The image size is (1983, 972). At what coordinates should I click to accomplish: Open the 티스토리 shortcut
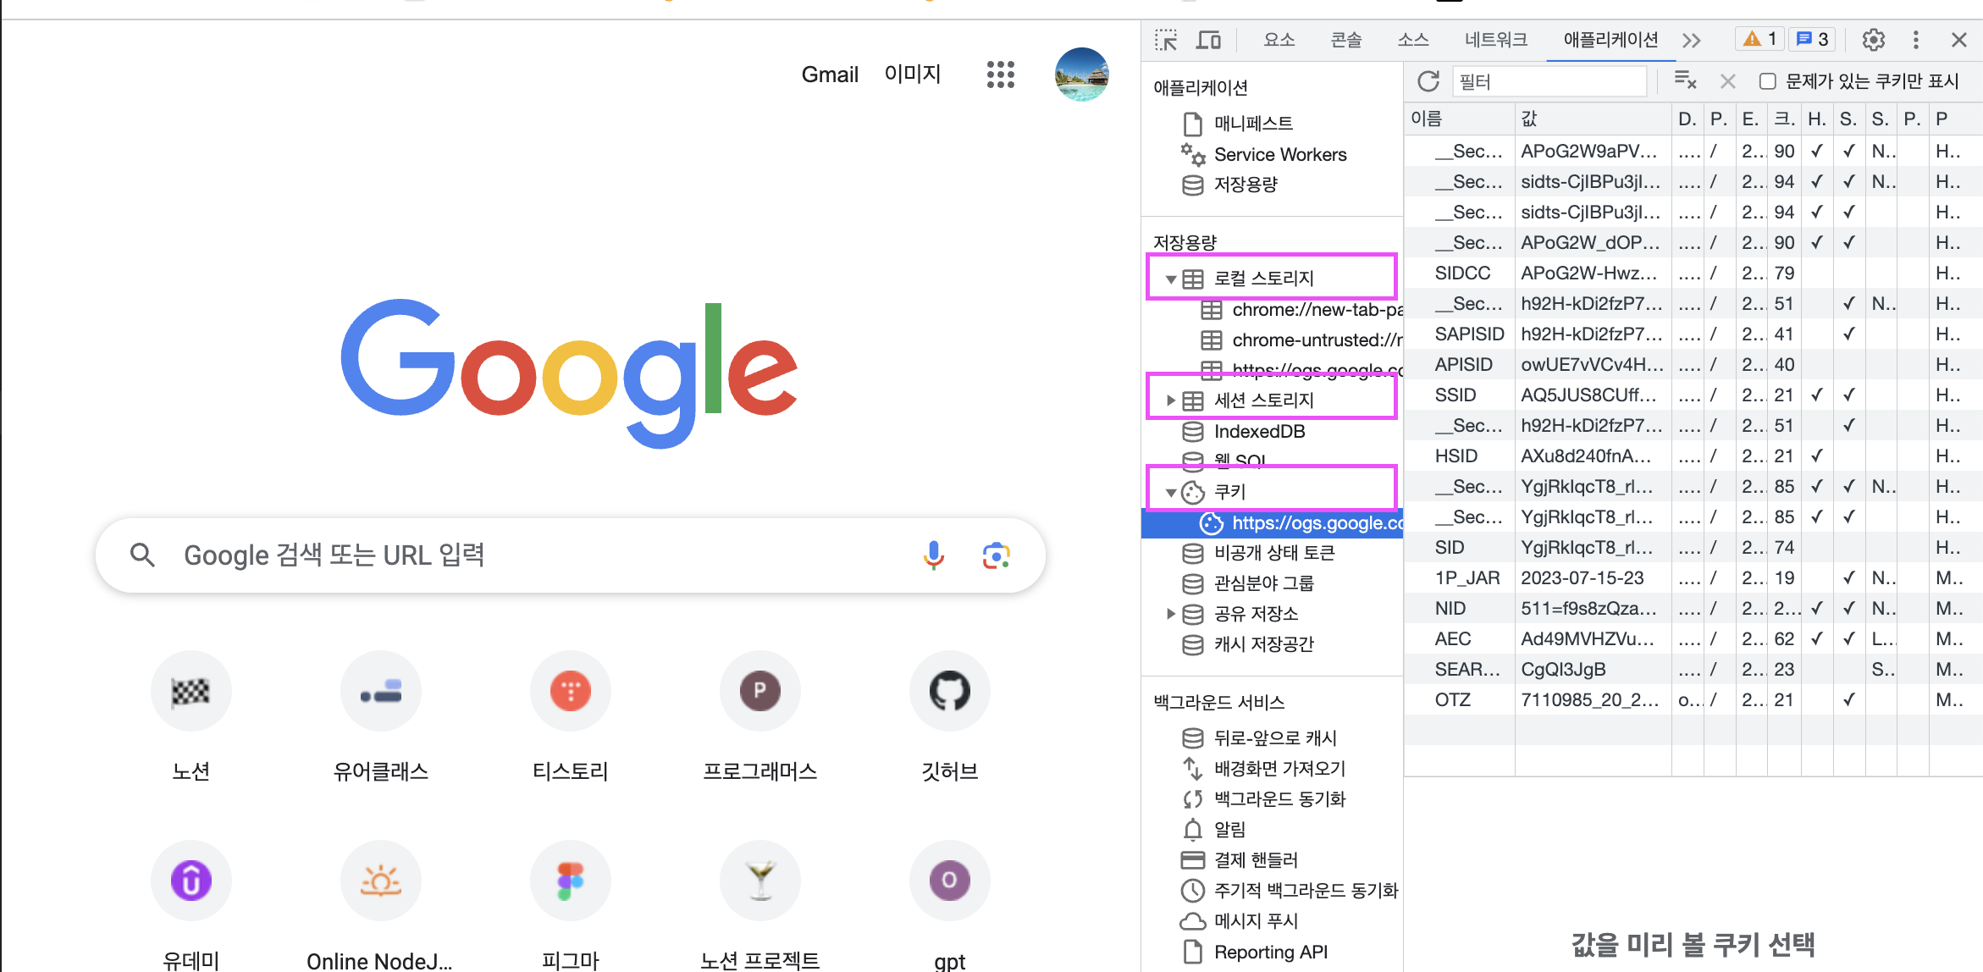pyautogui.click(x=571, y=718)
